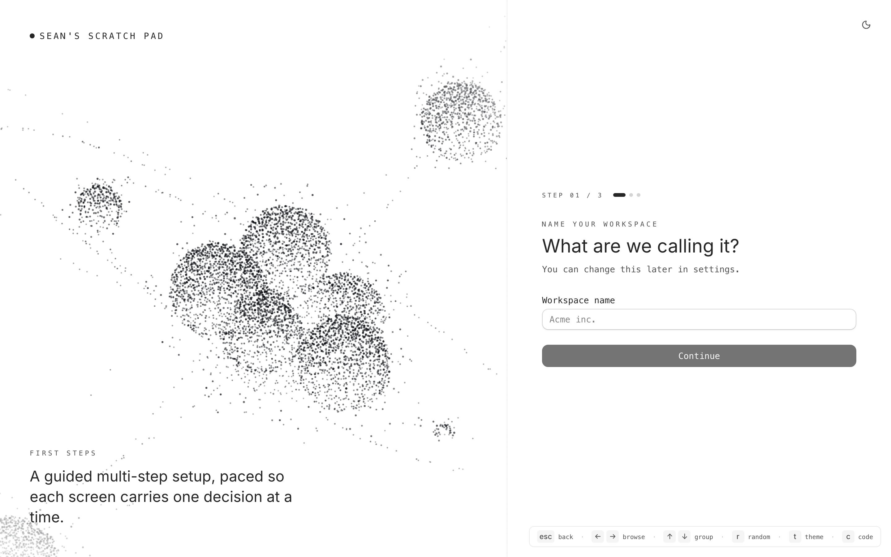Click the r key for random
This screenshot has height=557, width=891.
coord(738,536)
